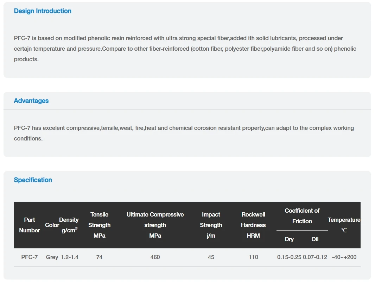This screenshot has width=375, height=282.
Task: Click the Dry friction sub-header
Action: point(289,239)
